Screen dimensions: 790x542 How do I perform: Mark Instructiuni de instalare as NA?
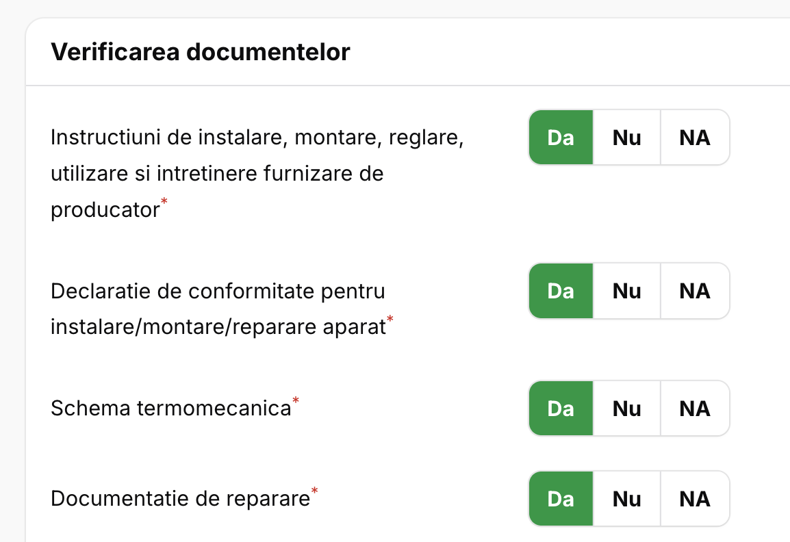click(x=695, y=138)
